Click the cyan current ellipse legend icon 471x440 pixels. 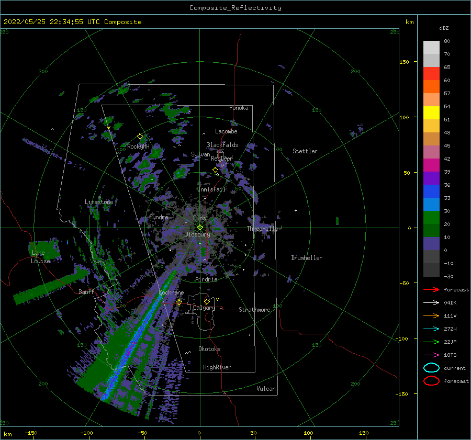click(431, 368)
